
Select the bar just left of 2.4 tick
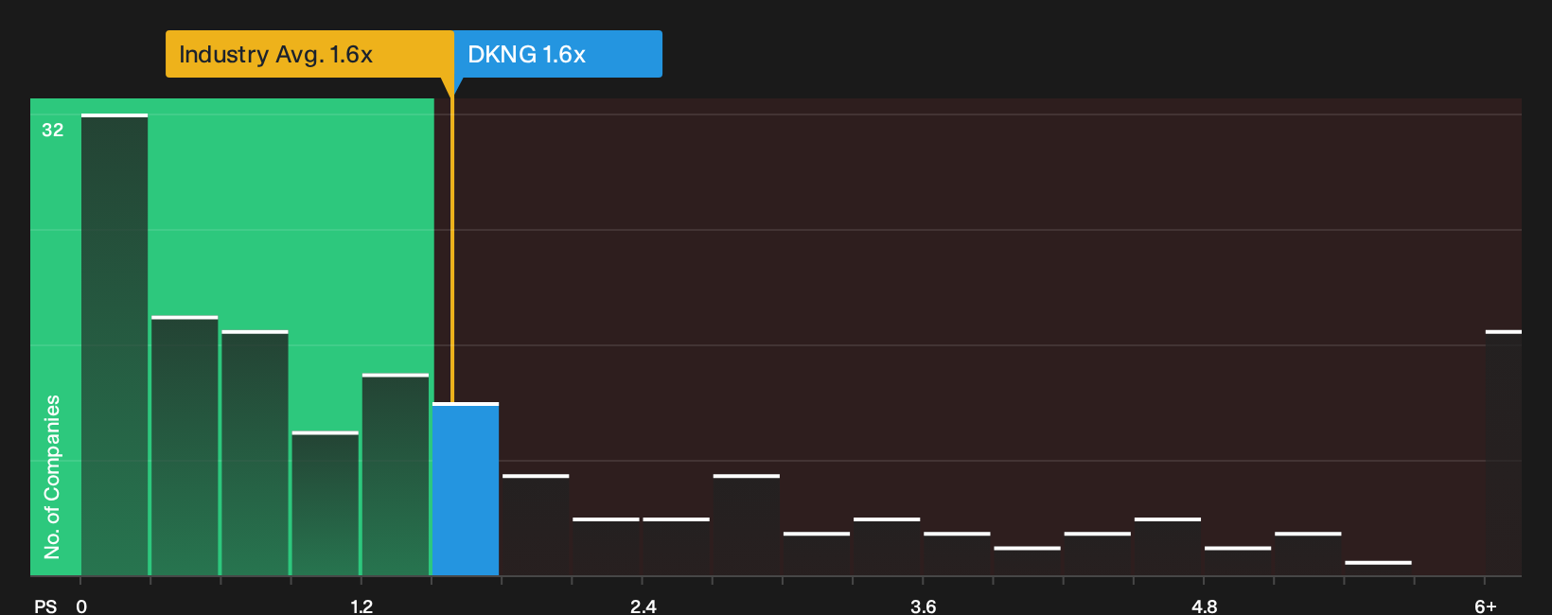tap(606, 547)
